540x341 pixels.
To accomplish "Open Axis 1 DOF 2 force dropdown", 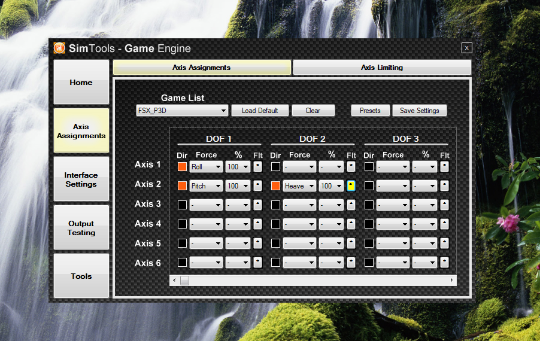I will click(x=299, y=166).
